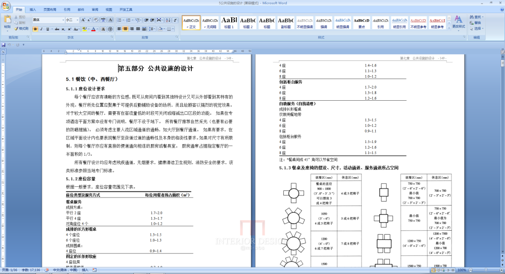Image resolution: width=505 pixels, height=274 pixels.
Task: Click the Enclose Characters circle icon
Action: point(110,29)
